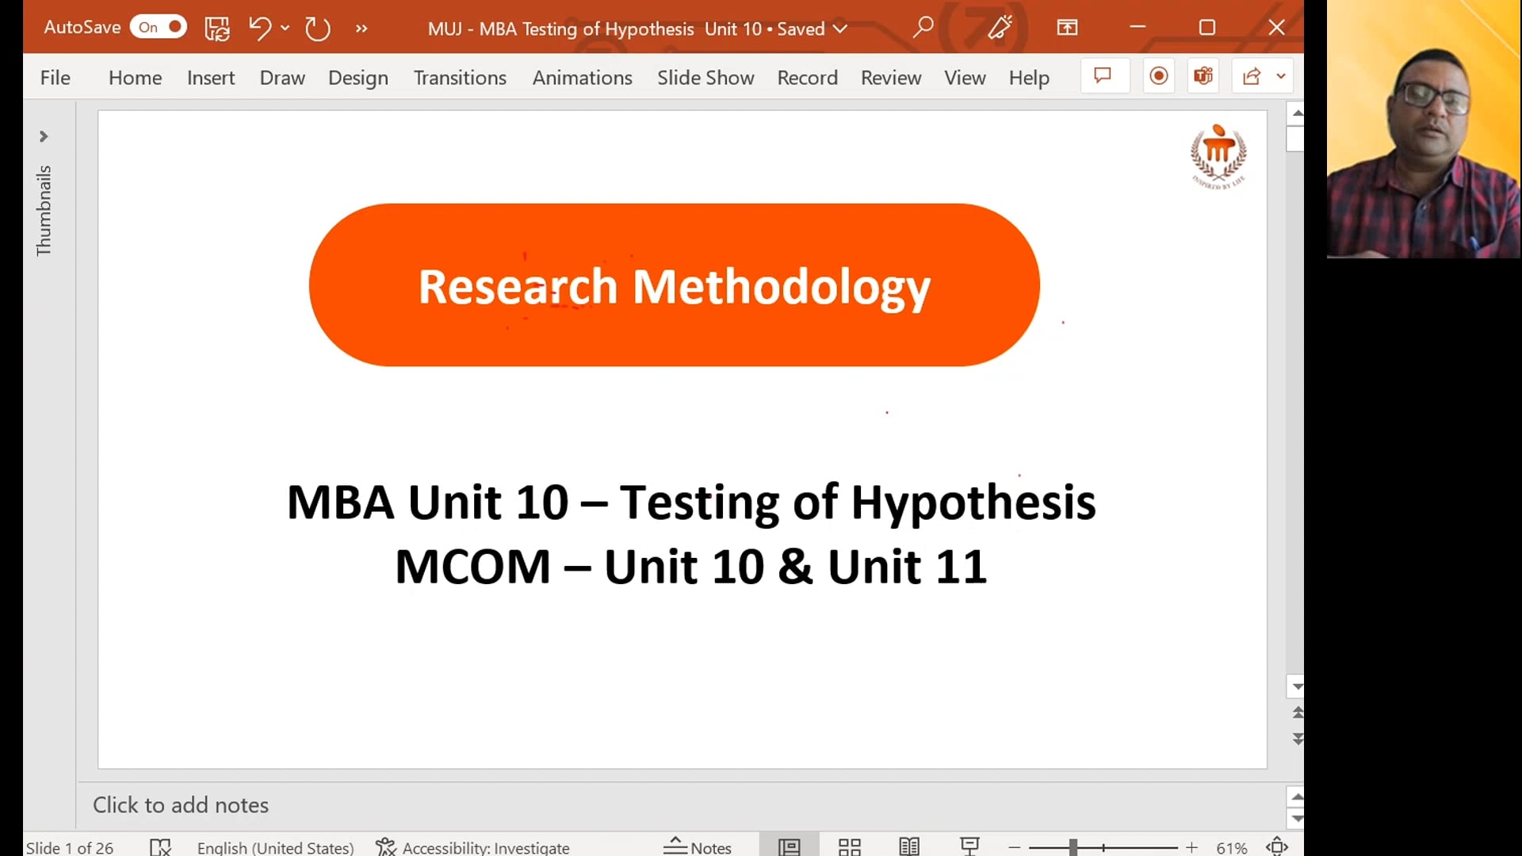Switch to Reading View icon
The height and width of the screenshot is (856, 1522).
coord(909,847)
